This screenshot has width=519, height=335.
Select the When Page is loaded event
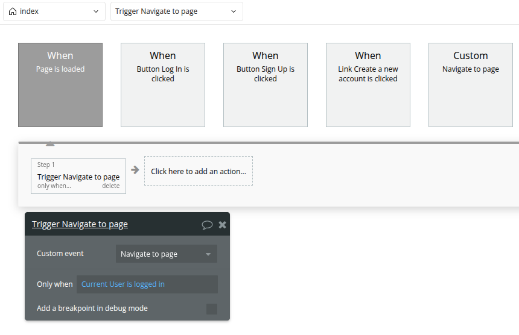pos(60,85)
